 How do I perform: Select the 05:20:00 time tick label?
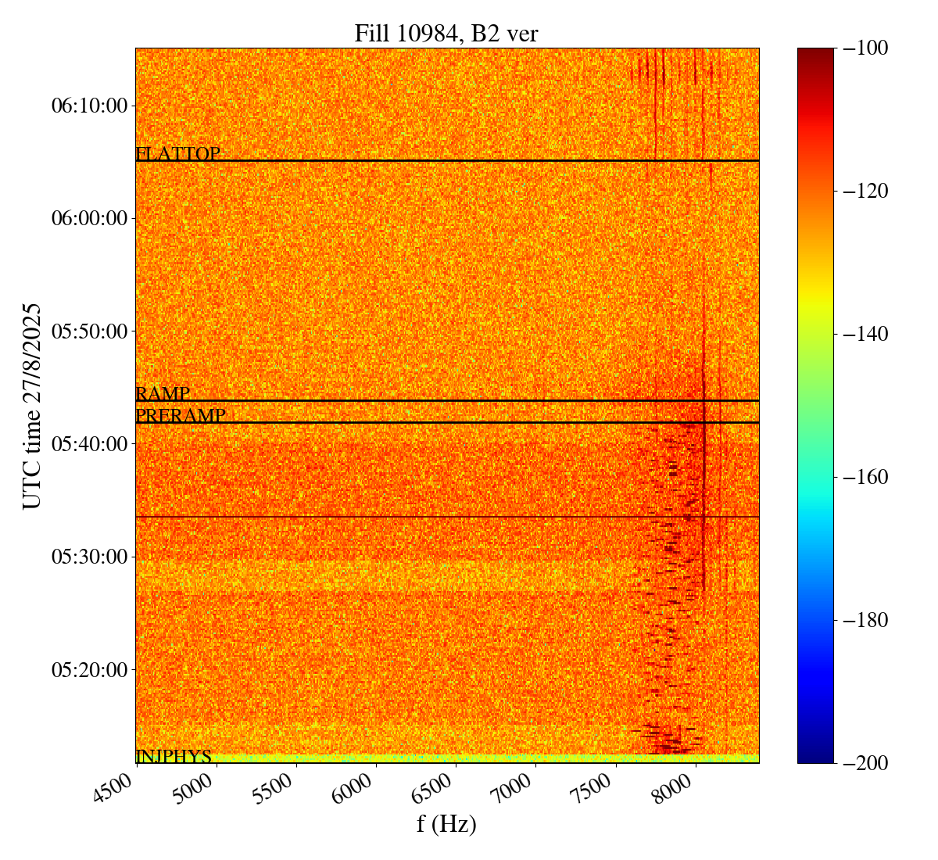[x=89, y=669]
